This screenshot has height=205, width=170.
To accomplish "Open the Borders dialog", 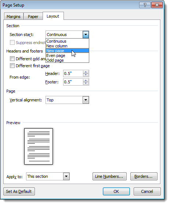I will [x=144, y=176].
